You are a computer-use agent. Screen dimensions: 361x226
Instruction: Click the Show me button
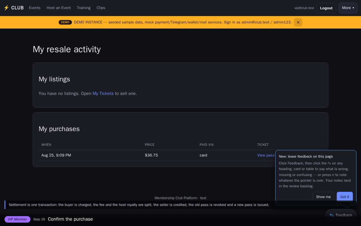[x=323, y=197]
